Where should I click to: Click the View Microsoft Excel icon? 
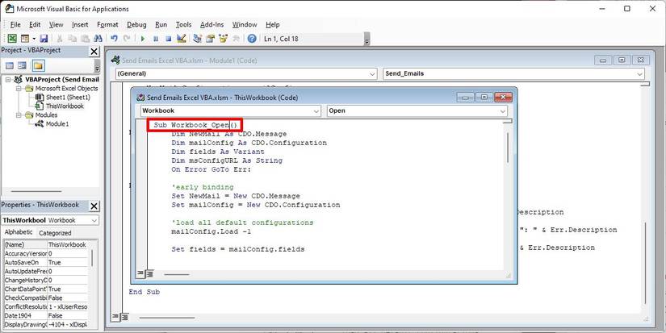click(x=12, y=39)
